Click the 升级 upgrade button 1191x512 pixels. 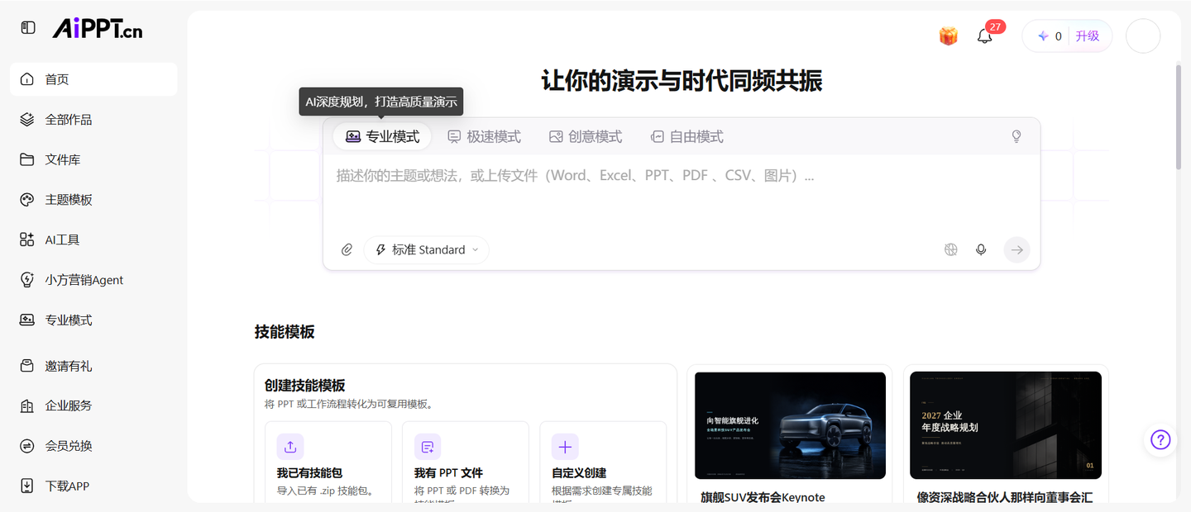(1088, 36)
